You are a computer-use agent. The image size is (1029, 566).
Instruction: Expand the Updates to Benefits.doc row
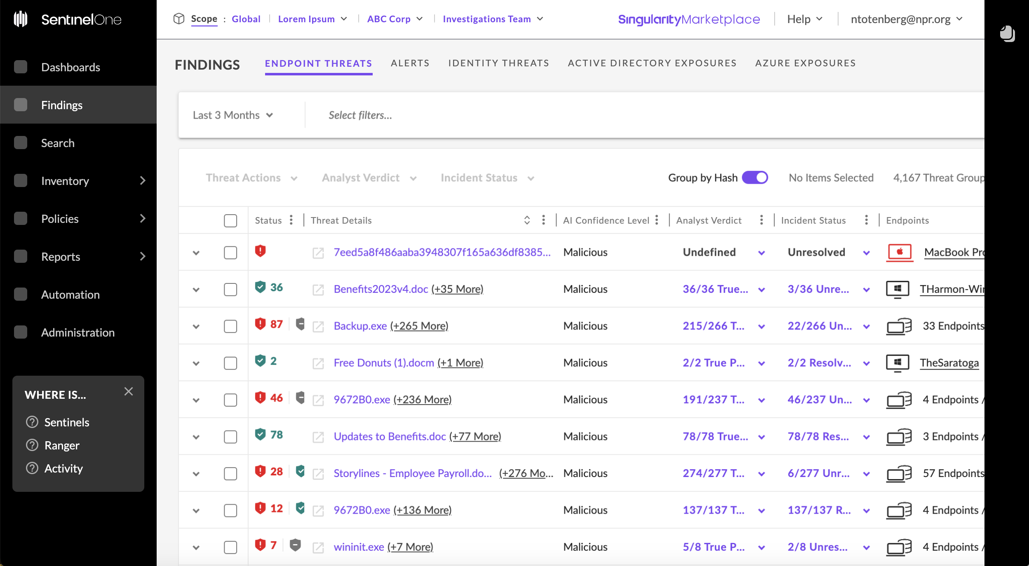[x=196, y=437]
